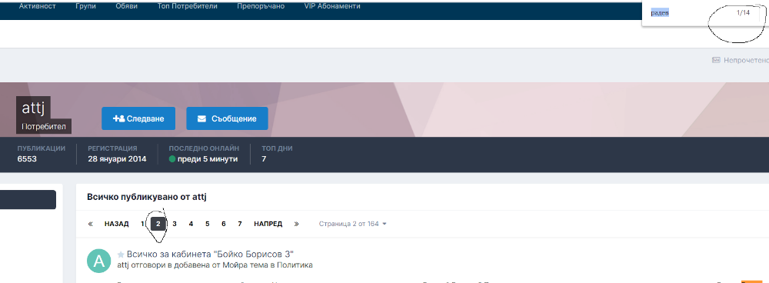Click the Непрочетено newspaper icon

pos(715,60)
